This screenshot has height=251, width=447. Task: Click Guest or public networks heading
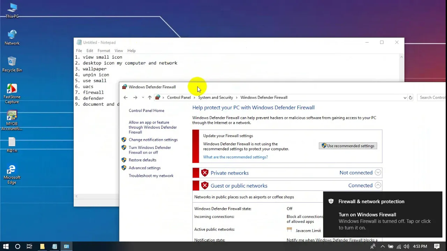[239, 186]
